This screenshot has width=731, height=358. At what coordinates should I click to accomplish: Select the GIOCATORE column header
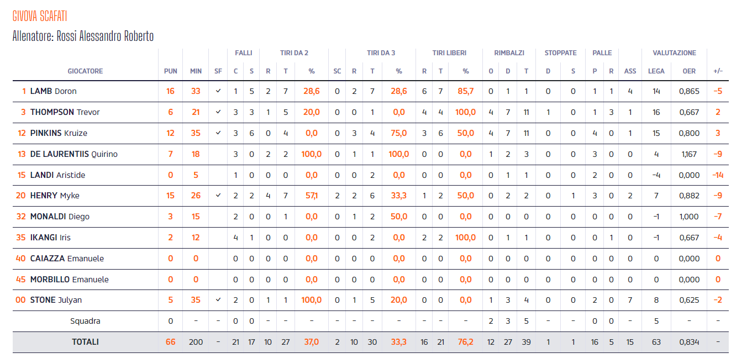coord(85,71)
